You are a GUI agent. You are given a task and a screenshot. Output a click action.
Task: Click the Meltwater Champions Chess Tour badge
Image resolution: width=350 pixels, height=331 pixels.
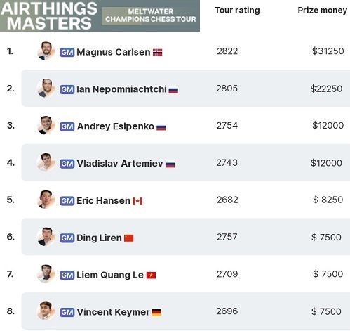coord(151,15)
